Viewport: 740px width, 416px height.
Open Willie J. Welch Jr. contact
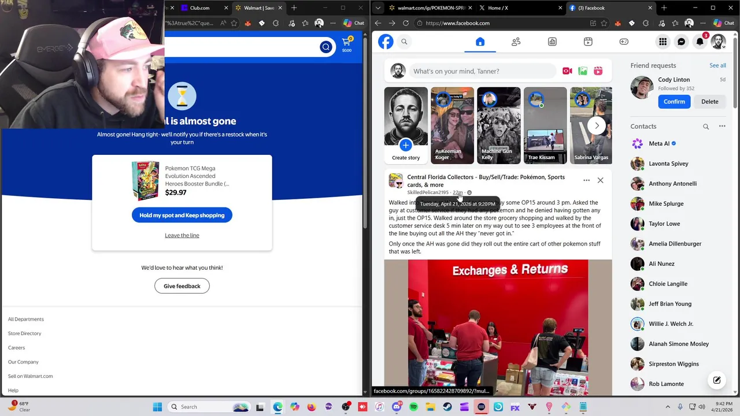click(x=679, y=324)
